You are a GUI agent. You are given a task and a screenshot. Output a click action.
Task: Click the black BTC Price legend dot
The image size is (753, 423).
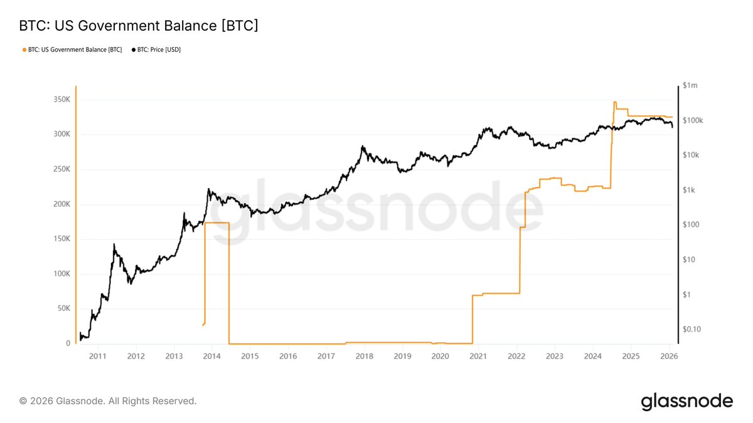click(134, 49)
